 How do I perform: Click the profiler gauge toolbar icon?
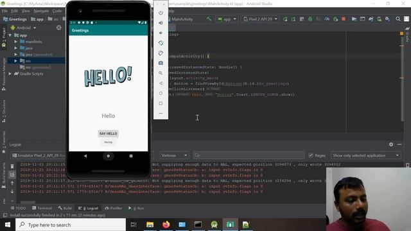327,19
